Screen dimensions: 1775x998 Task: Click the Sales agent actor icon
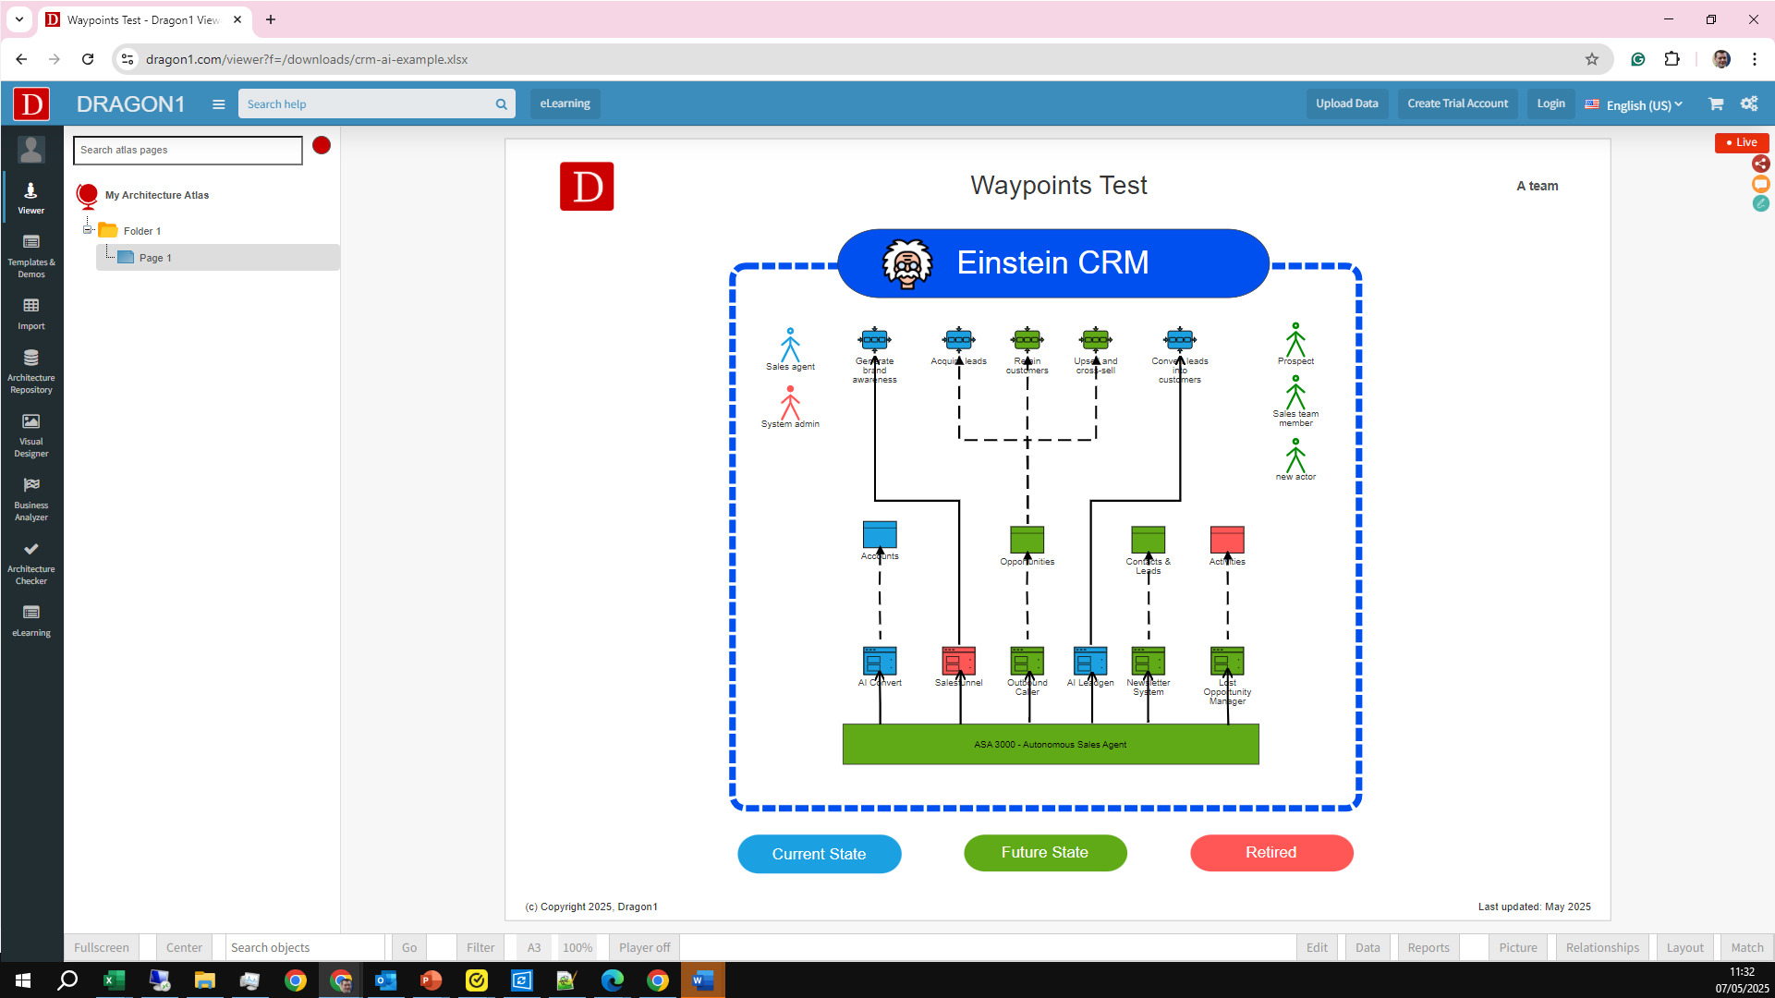[790, 345]
